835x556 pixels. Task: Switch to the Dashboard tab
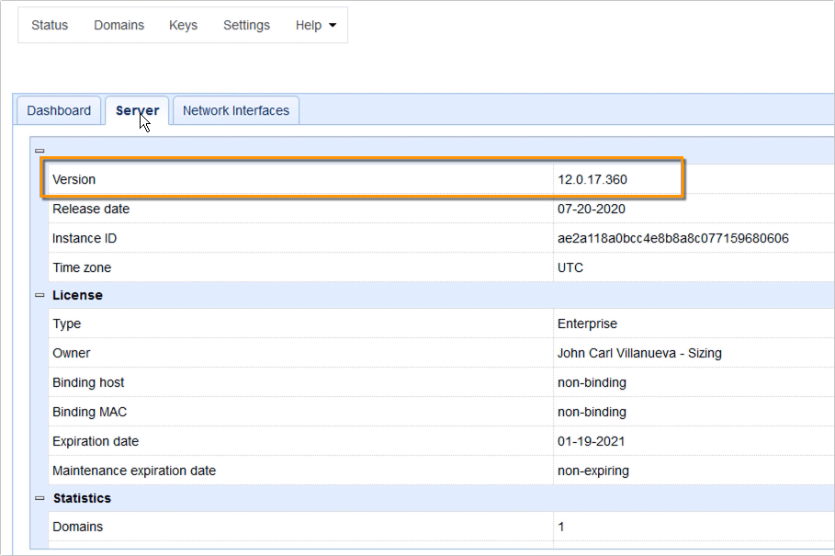click(x=58, y=109)
